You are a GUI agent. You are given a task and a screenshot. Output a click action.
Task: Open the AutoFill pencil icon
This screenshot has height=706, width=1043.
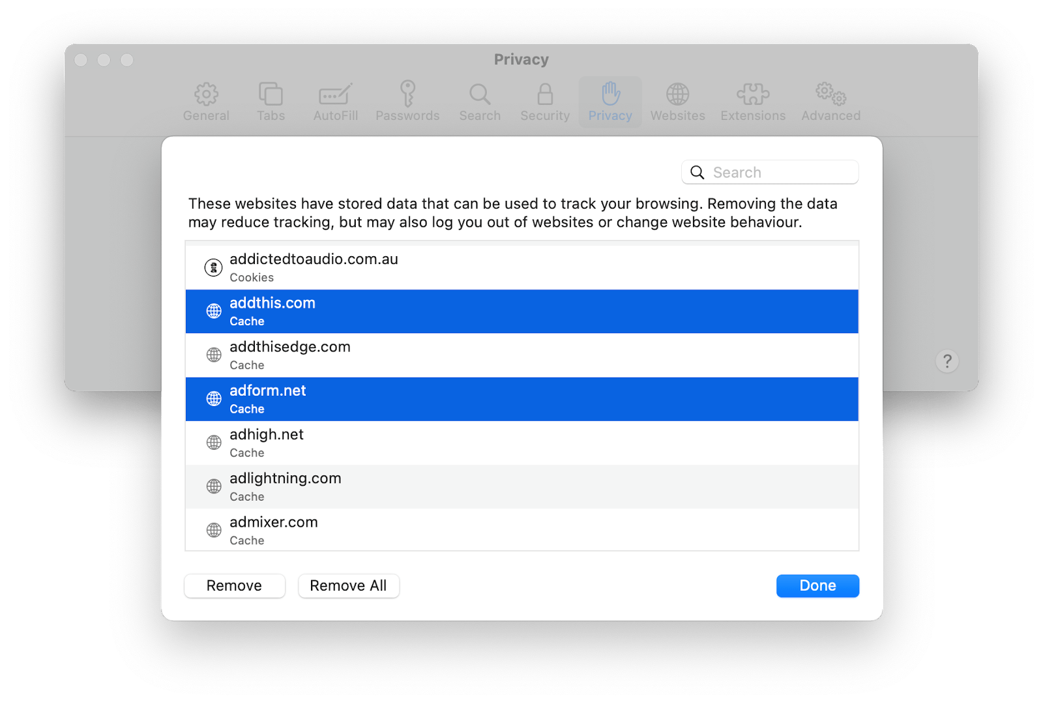pyautogui.click(x=336, y=95)
